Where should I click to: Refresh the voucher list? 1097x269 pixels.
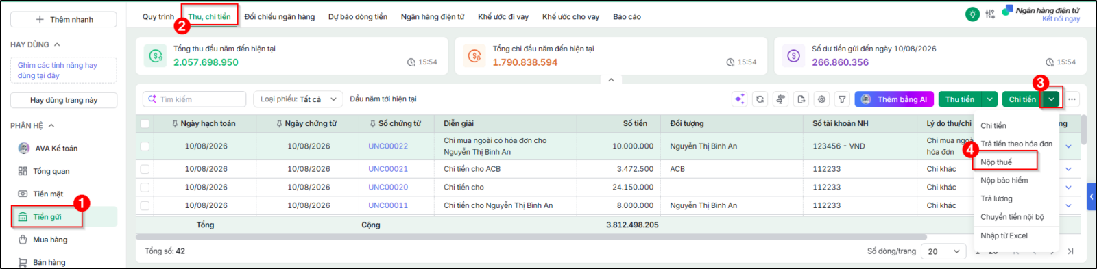point(760,99)
